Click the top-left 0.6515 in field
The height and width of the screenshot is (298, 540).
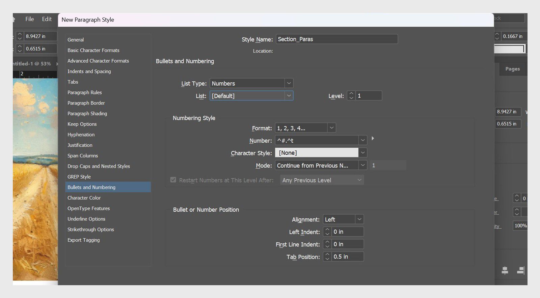coord(40,49)
